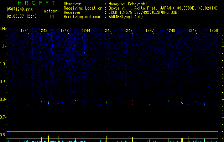The width and height of the screenshot is (224, 142).
Task: Click the 1.1 kHz frequency label
Action: pos(3,46)
